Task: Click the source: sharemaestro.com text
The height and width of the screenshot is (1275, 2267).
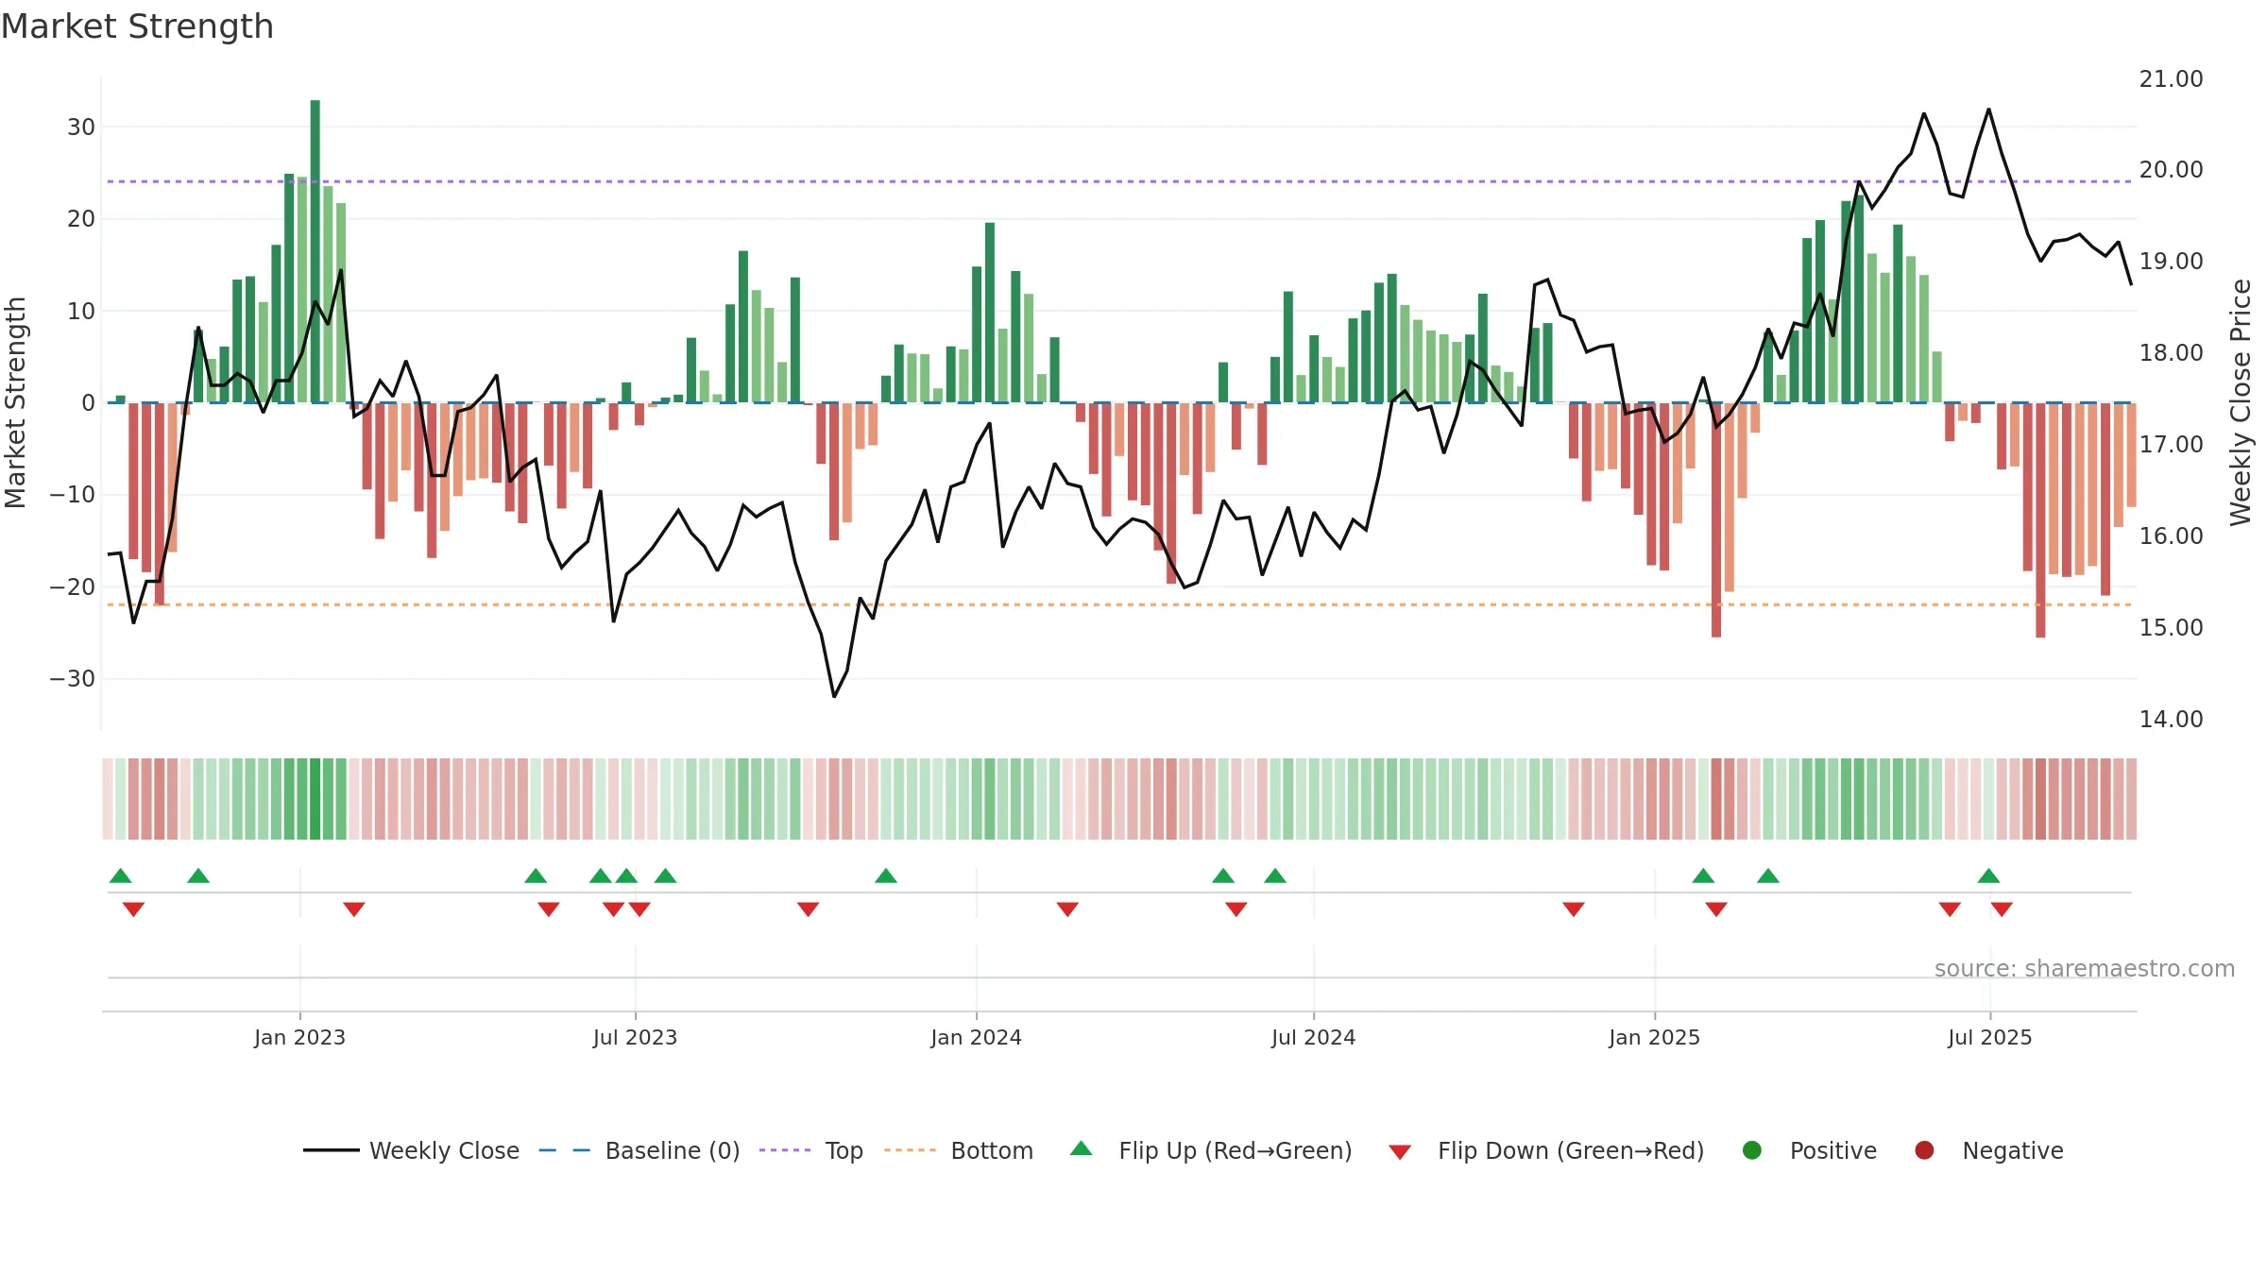Action: point(2085,969)
